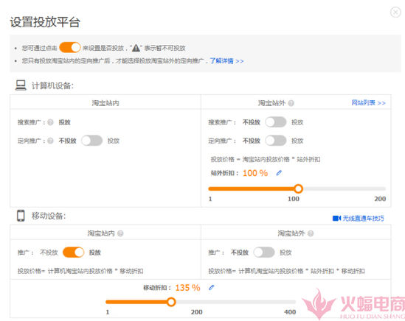Click the example orange toggle in the tips box
The height and width of the screenshot is (321, 405).
[70, 47]
